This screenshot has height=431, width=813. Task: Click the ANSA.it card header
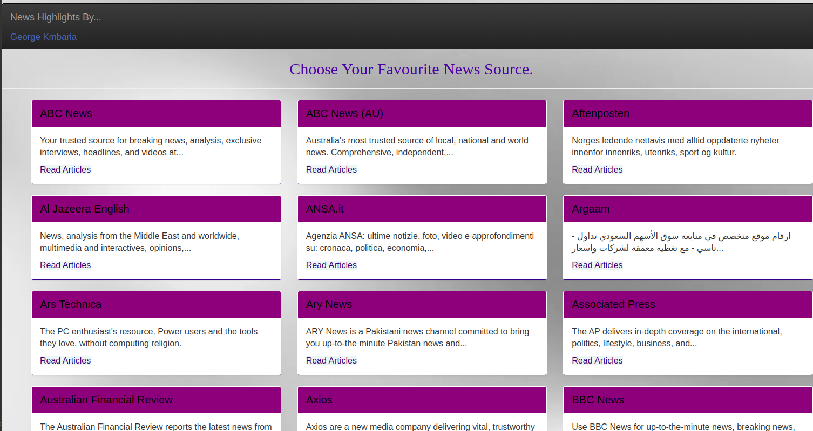pyautogui.click(x=422, y=209)
